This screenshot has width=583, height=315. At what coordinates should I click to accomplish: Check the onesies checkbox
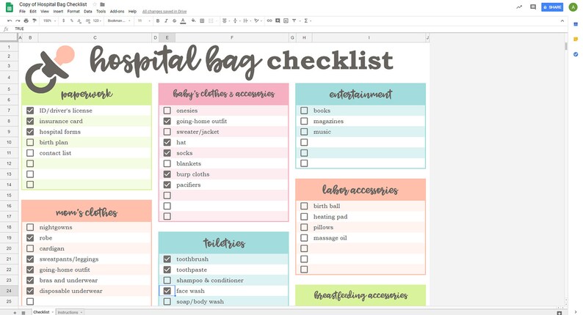[x=167, y=111]
